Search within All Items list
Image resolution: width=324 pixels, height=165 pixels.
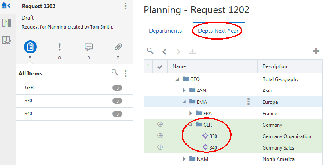click(115, 73)
